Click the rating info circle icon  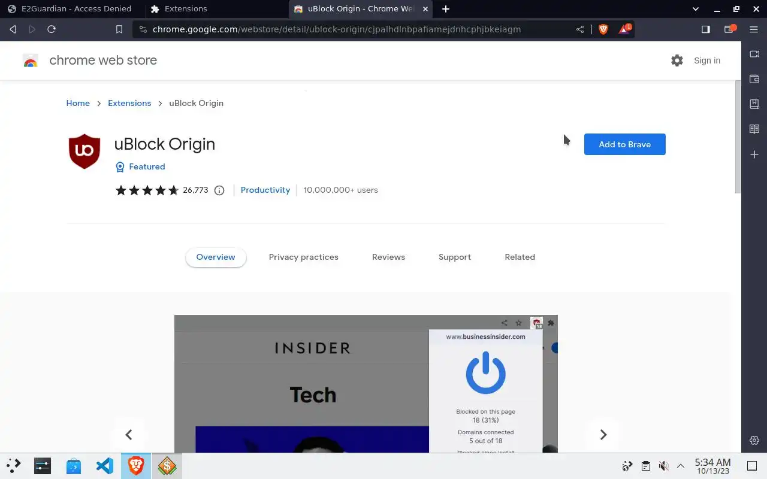point(219,190)
